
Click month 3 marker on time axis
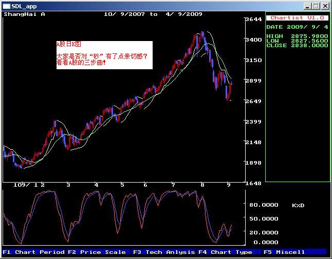68,185
